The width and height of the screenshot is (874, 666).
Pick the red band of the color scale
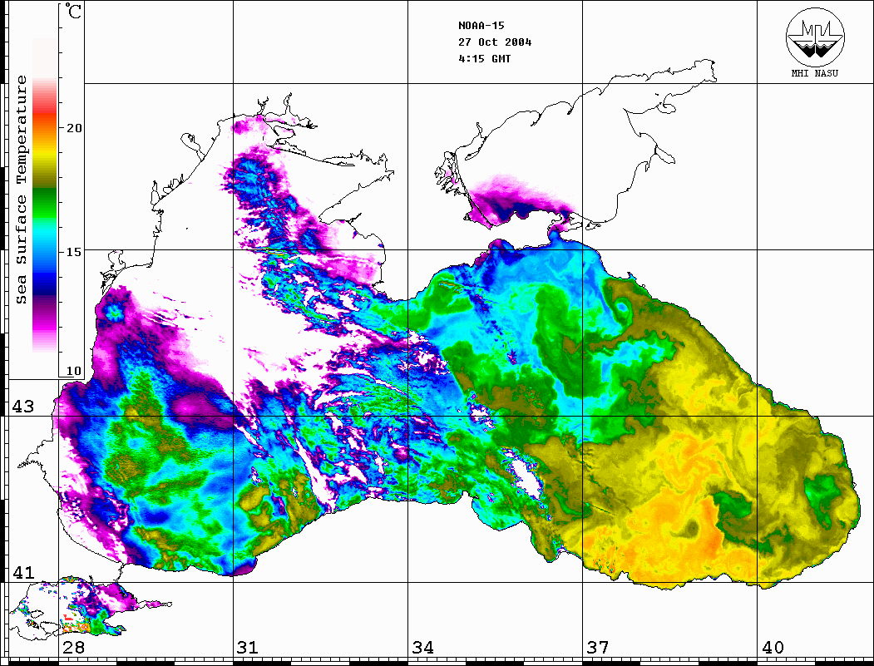45,116
